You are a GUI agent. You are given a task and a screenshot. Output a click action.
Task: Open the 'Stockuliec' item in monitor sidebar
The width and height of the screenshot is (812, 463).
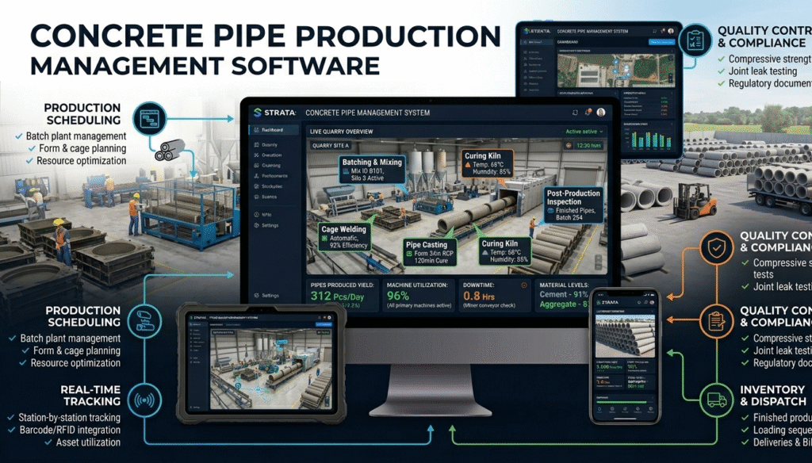tap(268, 186)
